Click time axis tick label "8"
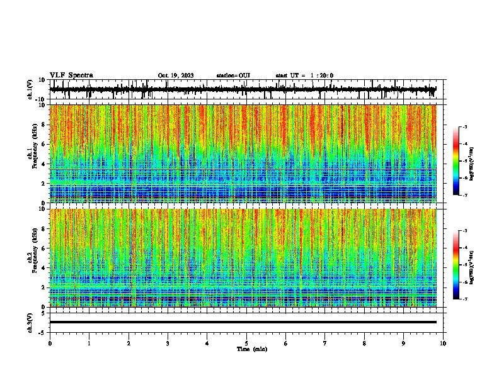Image resolution: width=499 pixels, height=385 pixels. point(364,343)
